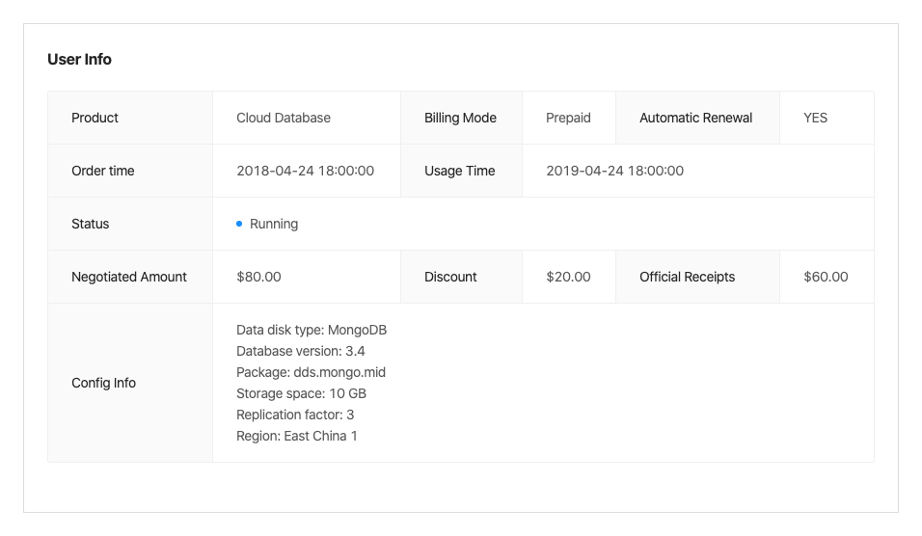Select the $20.00 discount value
Image resolution: width=922 pixels, height=536 pixels.
coord(568,277)
